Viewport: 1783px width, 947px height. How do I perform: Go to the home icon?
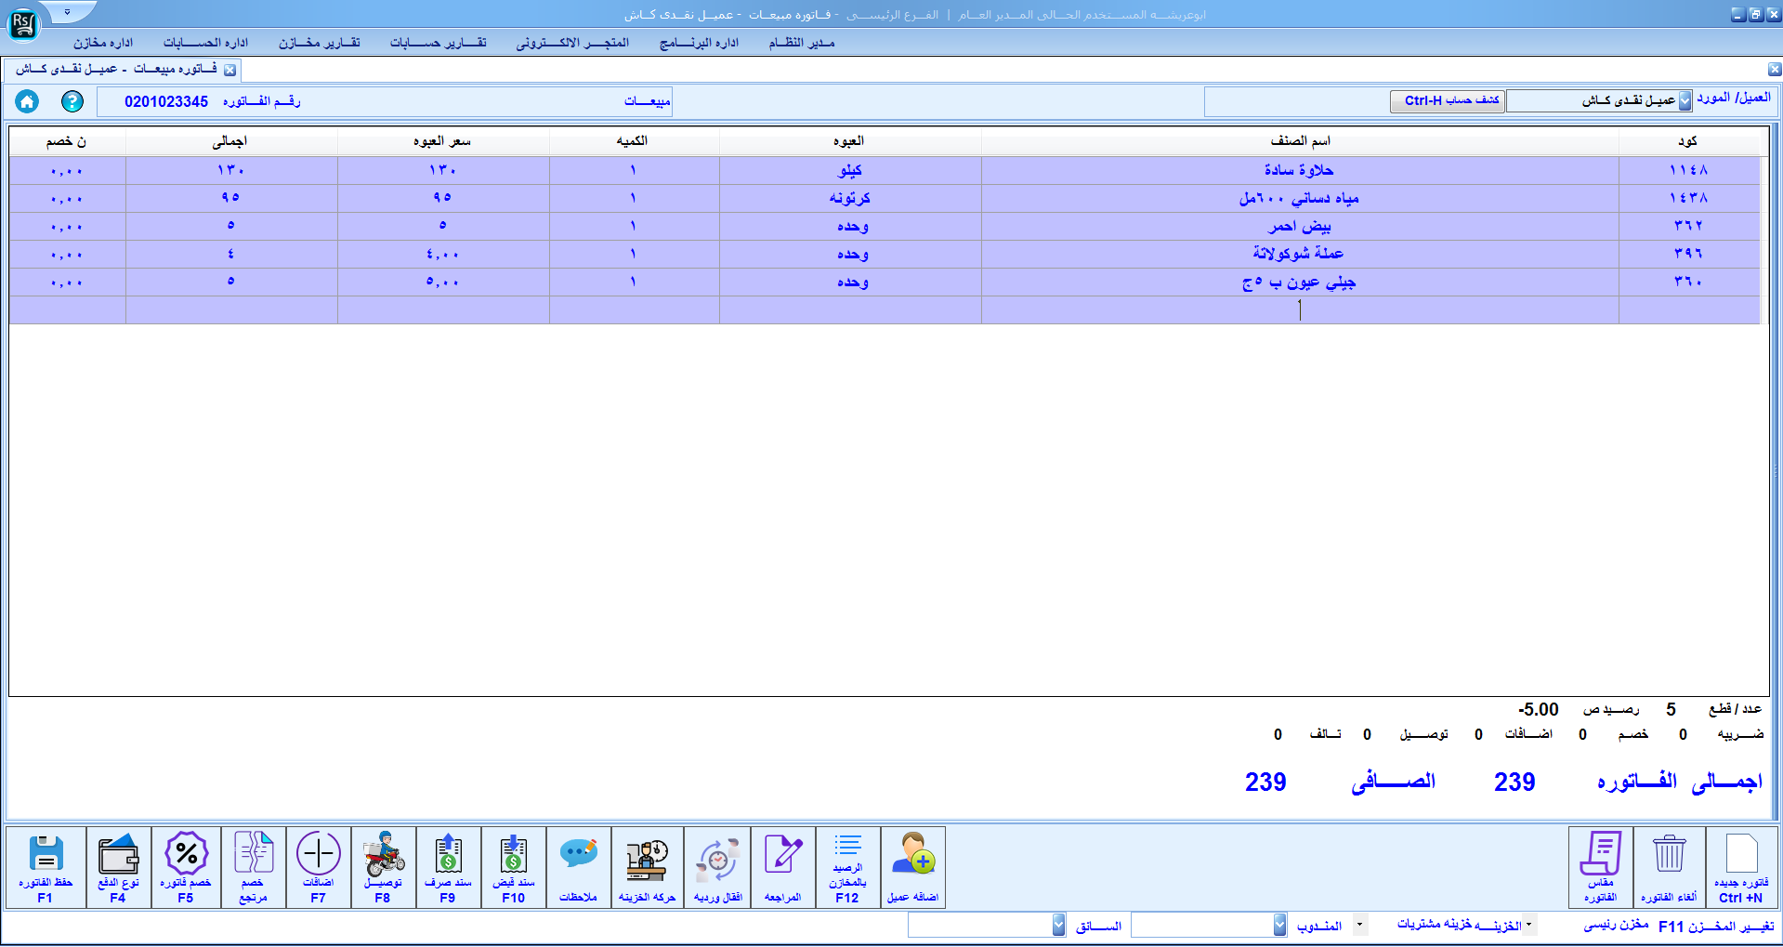pos(27,101)
